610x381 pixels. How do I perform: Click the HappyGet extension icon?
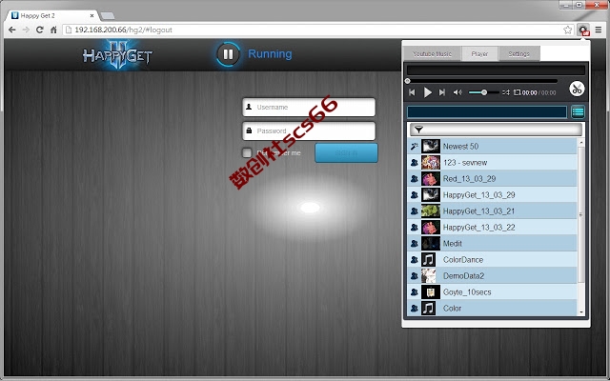(583, 30)
